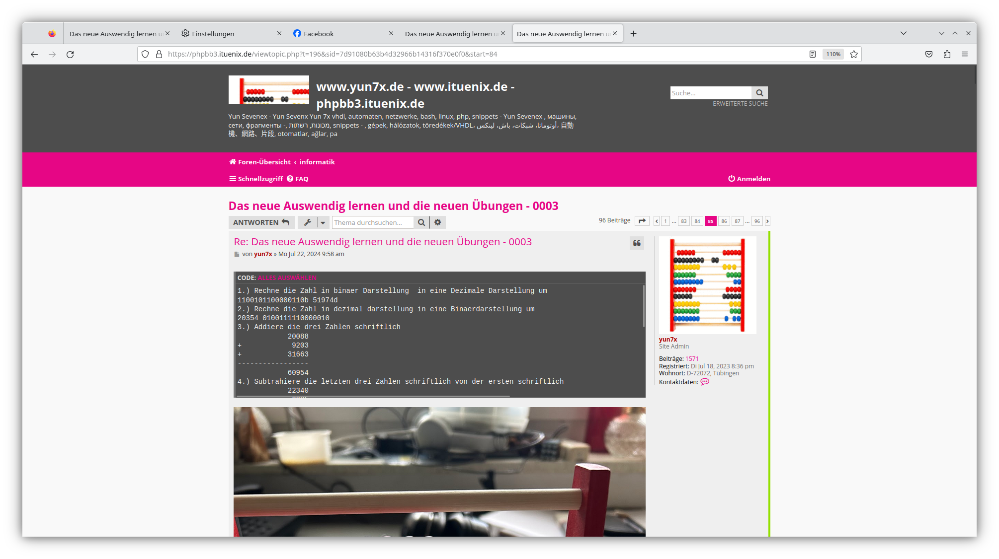Toggle tracking protection with the shield icon
This screenshot has width=999, height=559.
coord(145,54)
